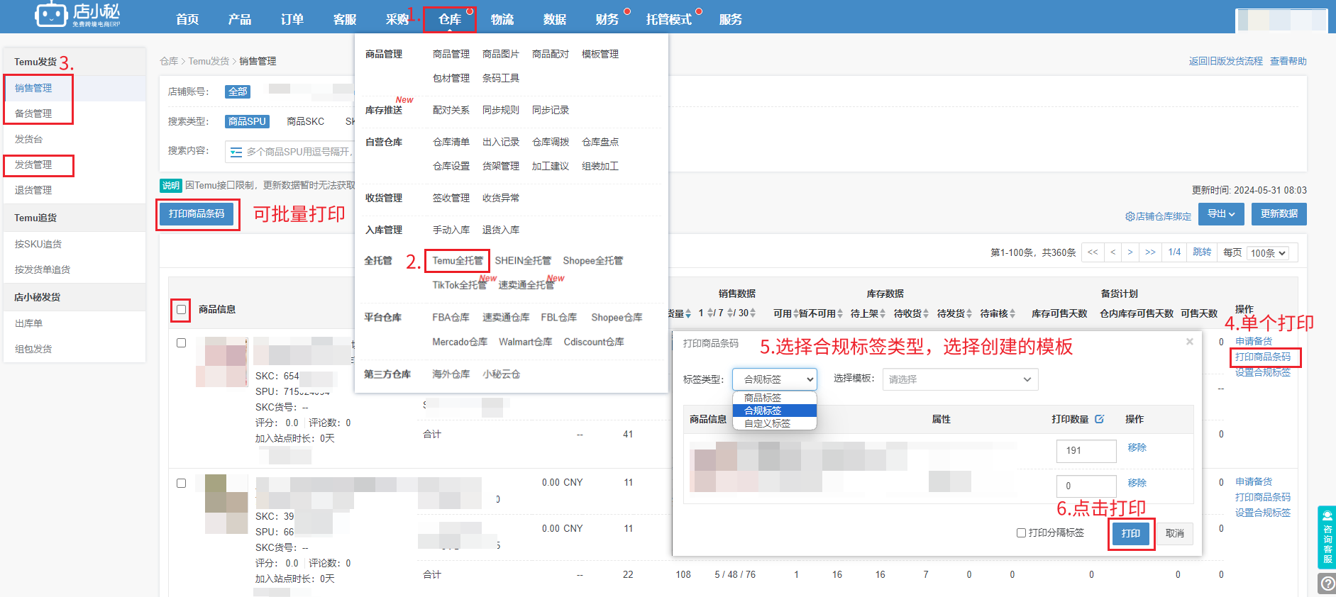The image size is (1336, 597).
Task: Select 商品SPU search type tab
Action: click(x=247, y=121)
